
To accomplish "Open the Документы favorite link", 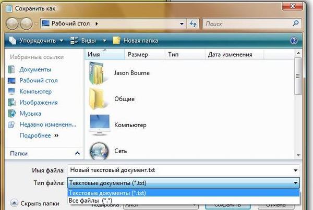I will pyautogui.click(x=35, y=69).
